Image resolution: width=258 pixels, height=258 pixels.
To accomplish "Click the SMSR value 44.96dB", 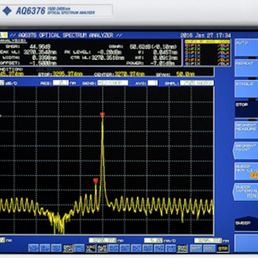I will pos(40,46).
